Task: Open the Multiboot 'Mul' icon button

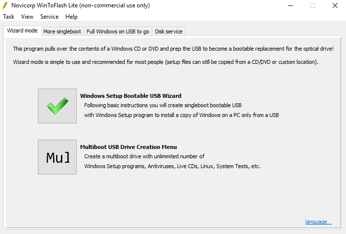Action: (57, 157)
